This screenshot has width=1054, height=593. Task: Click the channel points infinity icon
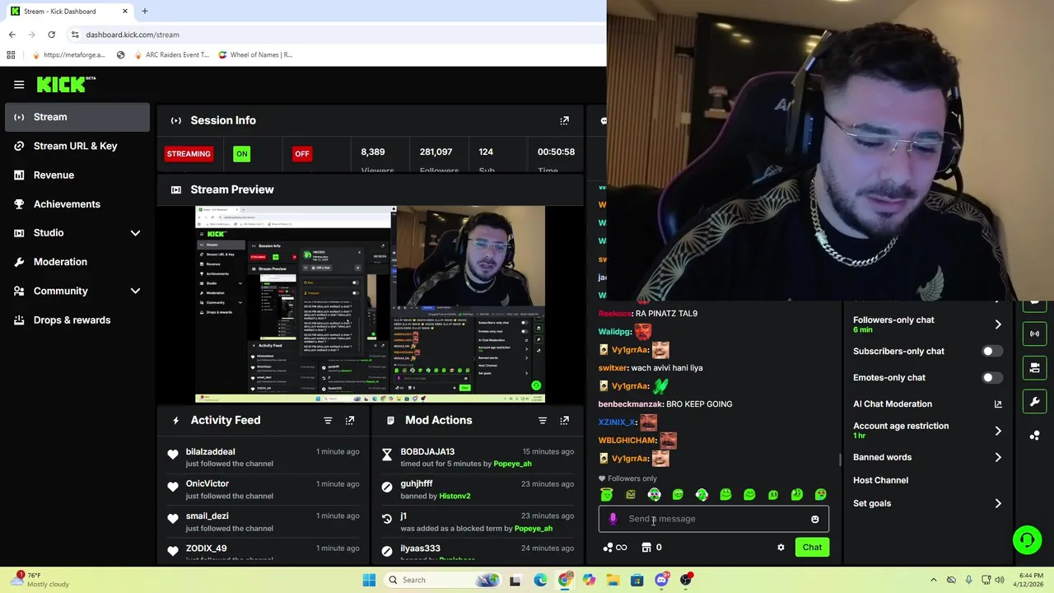coord(621,547)
